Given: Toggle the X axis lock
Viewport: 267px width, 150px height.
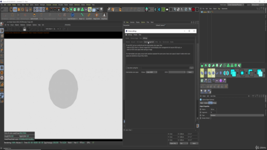Looking at the screenshot, I should pyautogui.click(x=35, y=10).
